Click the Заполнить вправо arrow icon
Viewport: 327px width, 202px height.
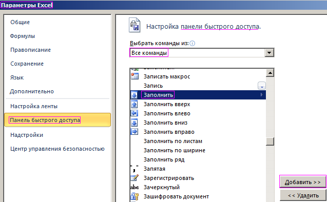pyautogui.click(x=134, y=132)
